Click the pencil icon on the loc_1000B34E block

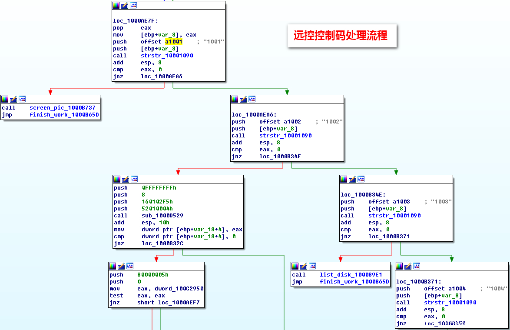coord(352,179)
